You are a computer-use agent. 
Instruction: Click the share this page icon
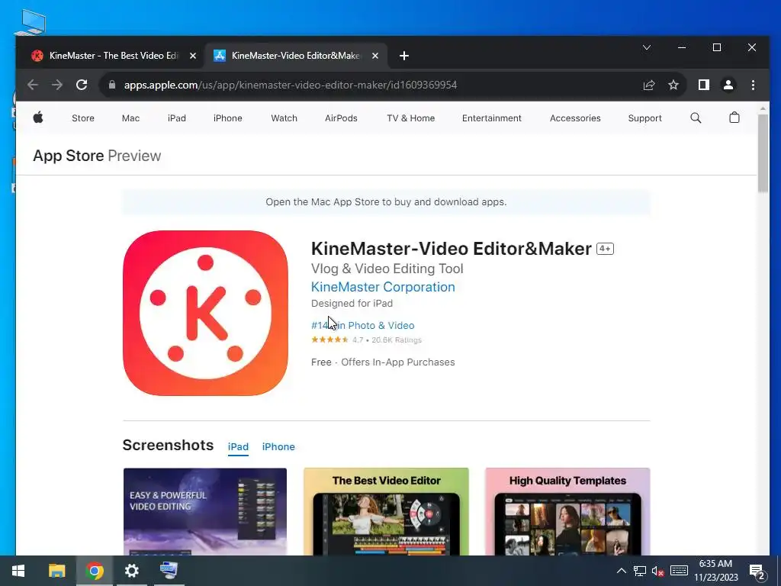coord(648,85)
